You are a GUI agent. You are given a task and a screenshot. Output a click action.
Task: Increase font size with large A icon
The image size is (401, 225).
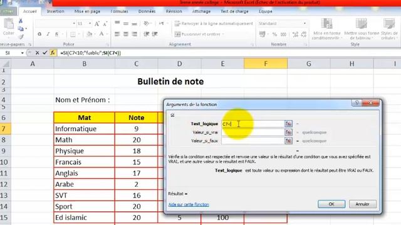[97, 24]
